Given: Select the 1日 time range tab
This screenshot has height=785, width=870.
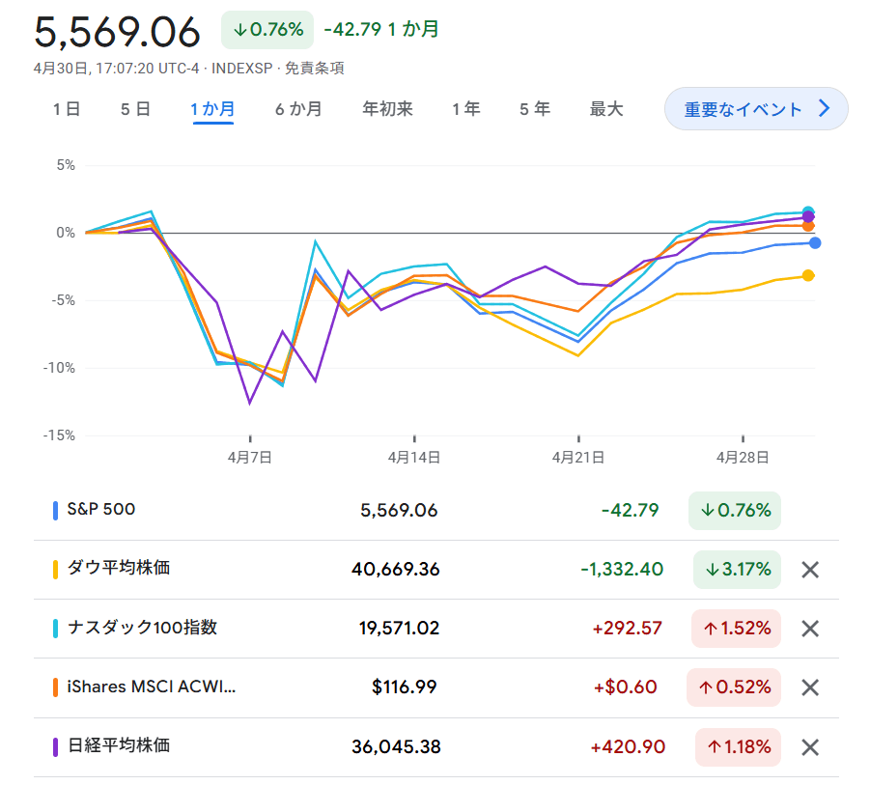Looking at the screenshot, I should pos(67,109).
